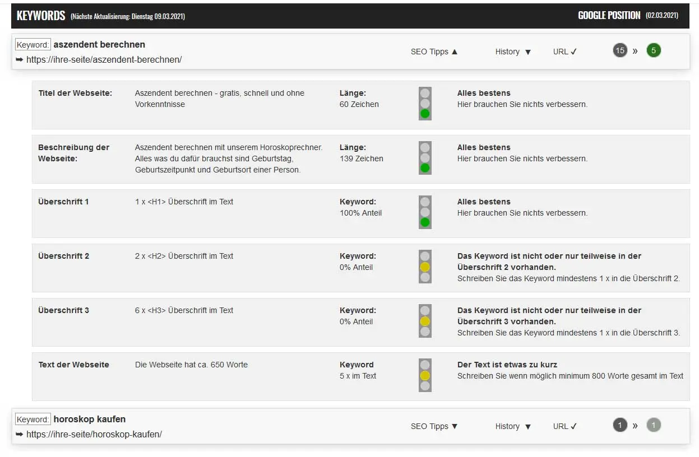Expand SEO Tipps for horoskop kaufen
Viewport: 699px width, 457px height.
coord(434,426)
